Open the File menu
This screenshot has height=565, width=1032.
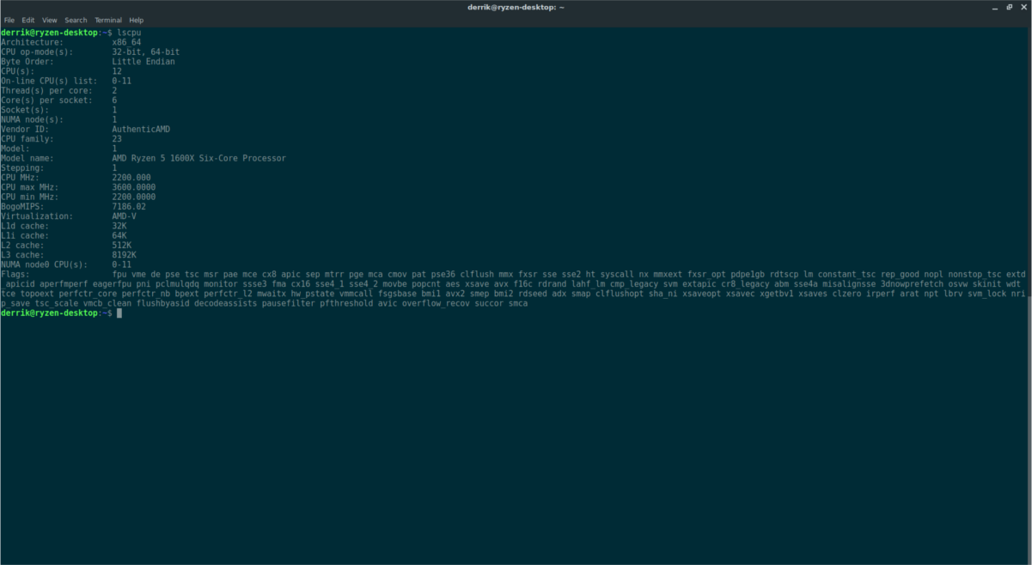[9, 20]
